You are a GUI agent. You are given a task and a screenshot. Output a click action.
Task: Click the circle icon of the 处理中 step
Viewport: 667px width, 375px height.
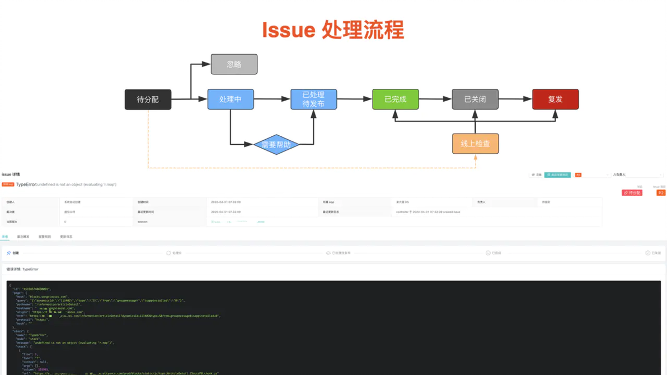click(x=168, y=253)
